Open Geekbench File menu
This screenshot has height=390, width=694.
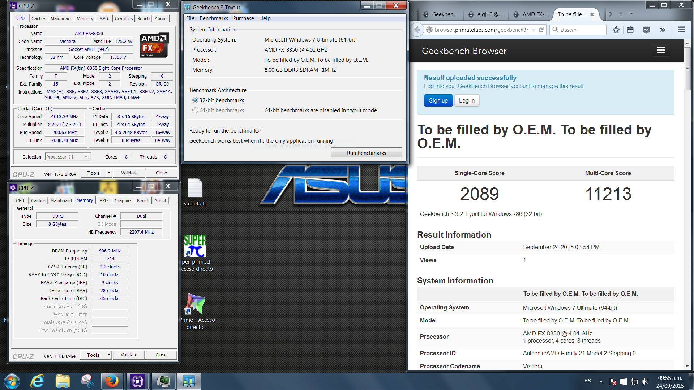(x=190, y=18)
